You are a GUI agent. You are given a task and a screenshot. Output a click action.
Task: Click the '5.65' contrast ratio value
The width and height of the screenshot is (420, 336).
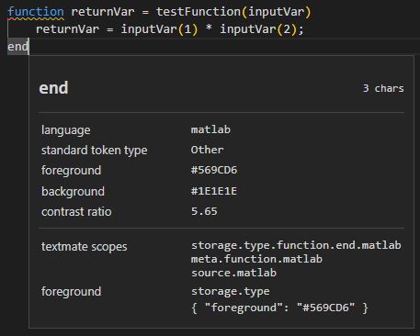click(204, 211)
